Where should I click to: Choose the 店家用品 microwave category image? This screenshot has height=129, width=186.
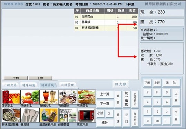click(x=87, y=115)
